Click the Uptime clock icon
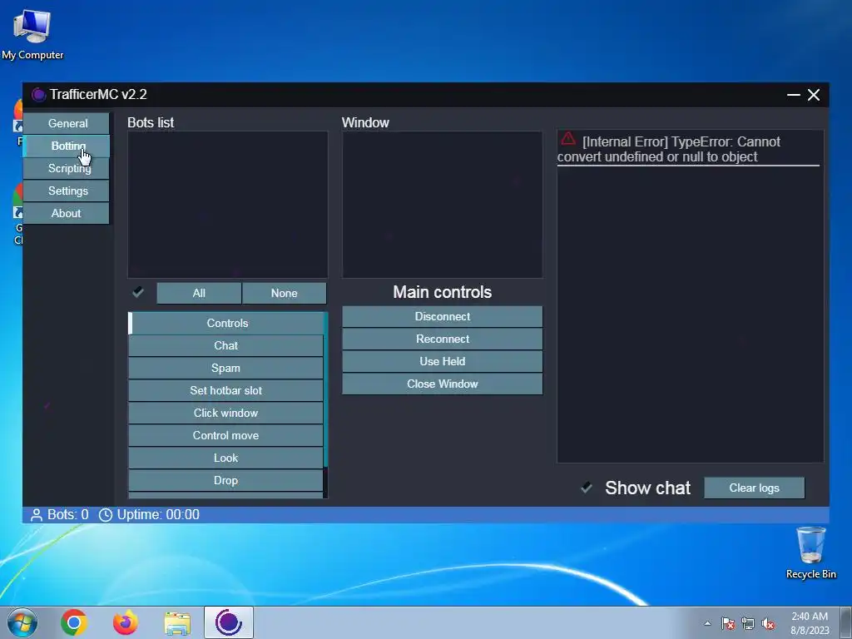852x639 pixels. 106,515
